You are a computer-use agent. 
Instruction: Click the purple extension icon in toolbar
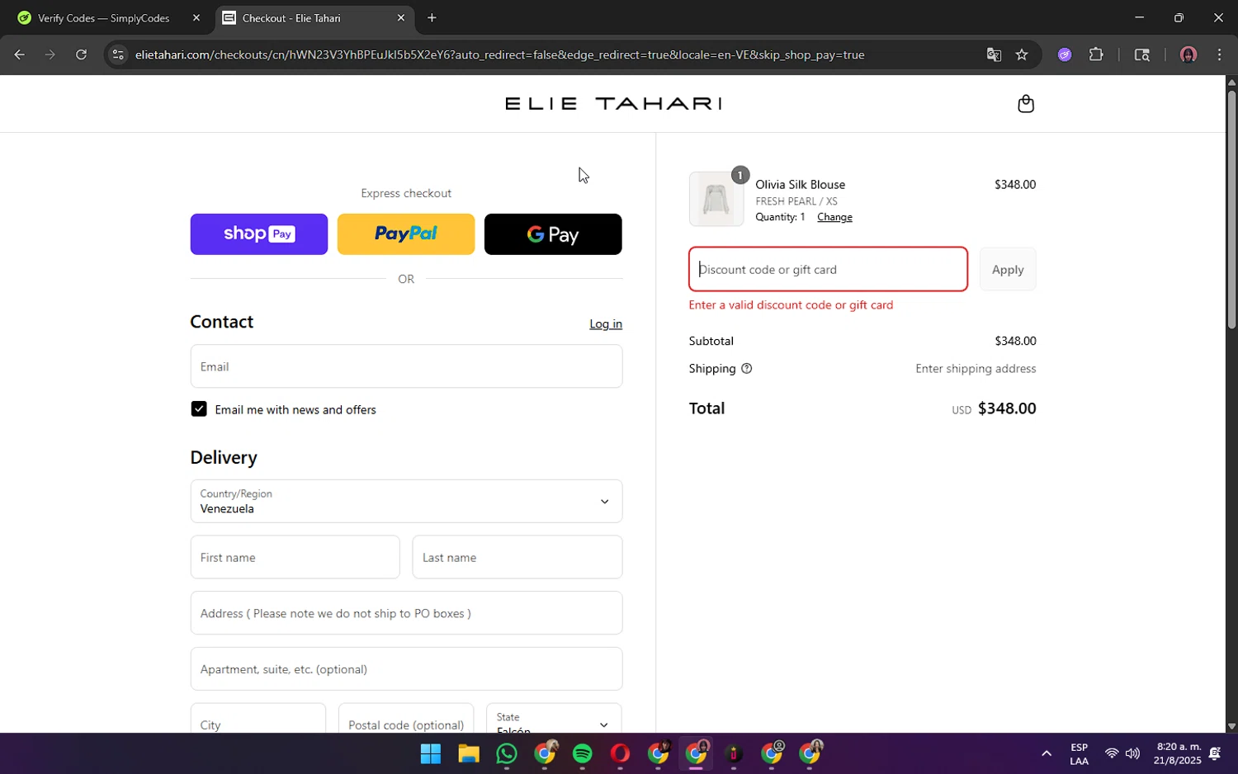coord(1065,54)
